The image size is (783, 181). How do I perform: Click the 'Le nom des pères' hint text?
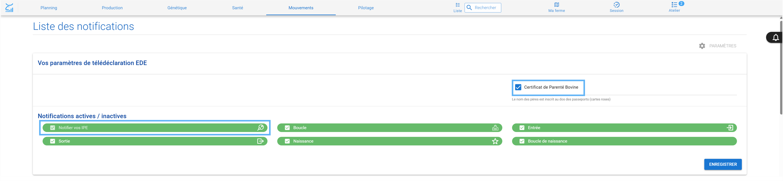[561, 99]
